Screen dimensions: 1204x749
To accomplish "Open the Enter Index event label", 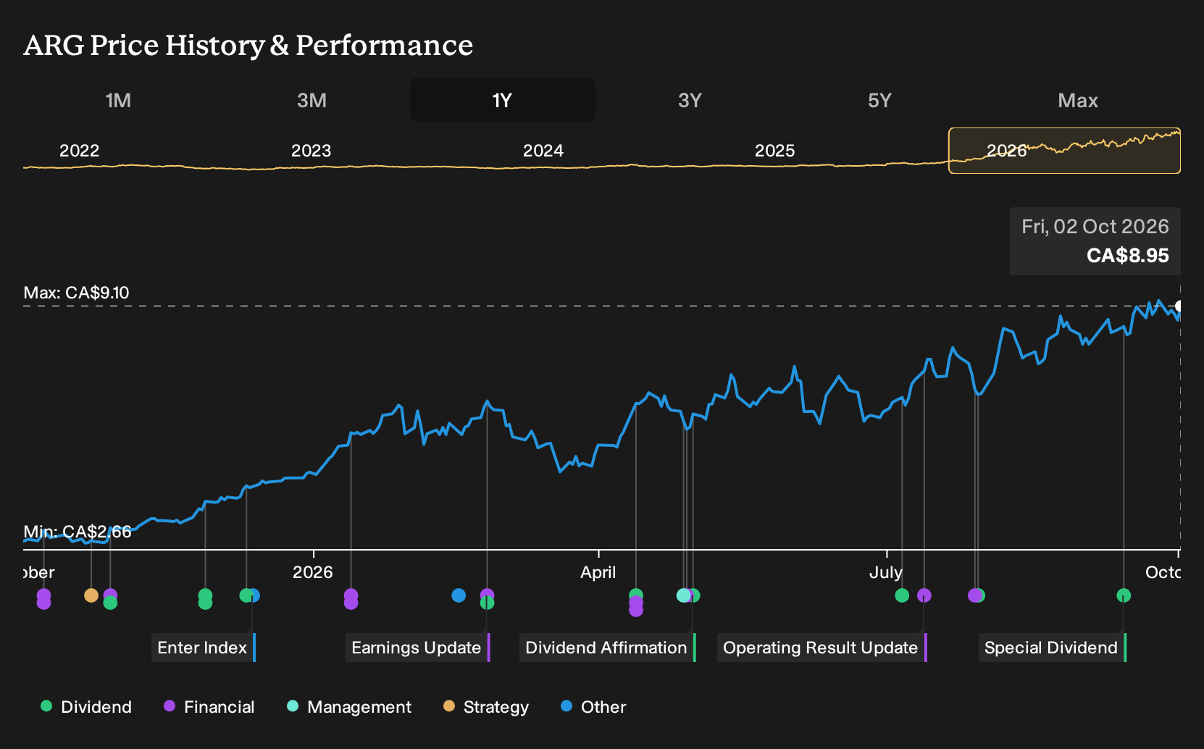I will 203,648.
